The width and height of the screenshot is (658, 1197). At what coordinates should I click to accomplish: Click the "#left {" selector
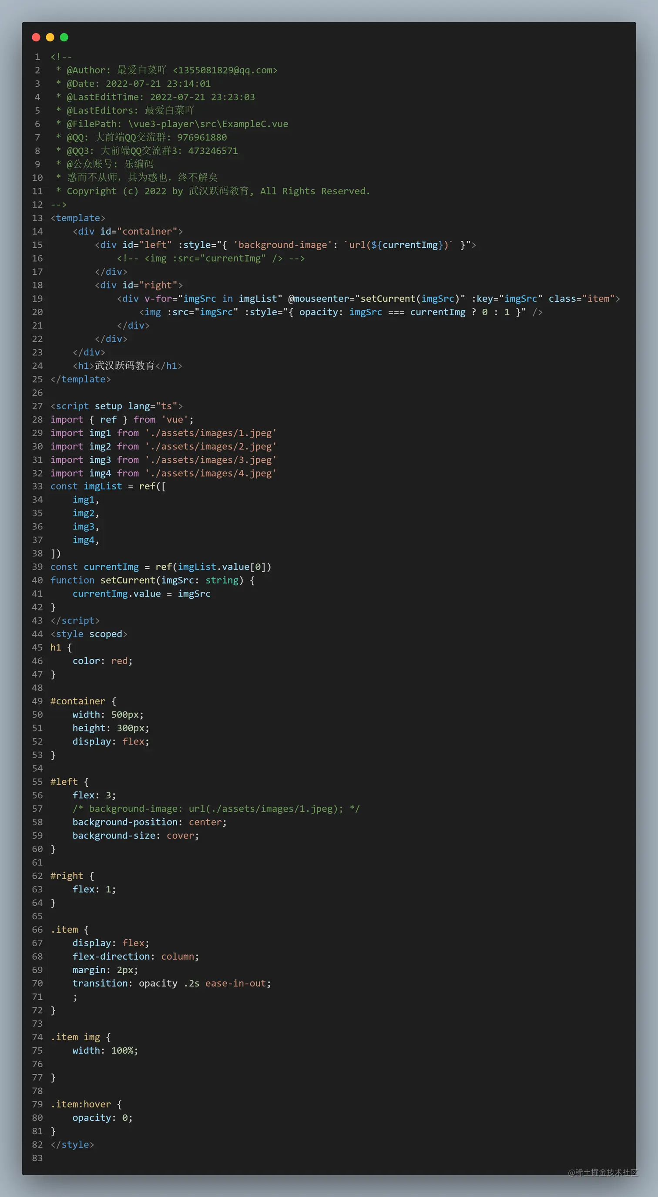pos(70,782)
